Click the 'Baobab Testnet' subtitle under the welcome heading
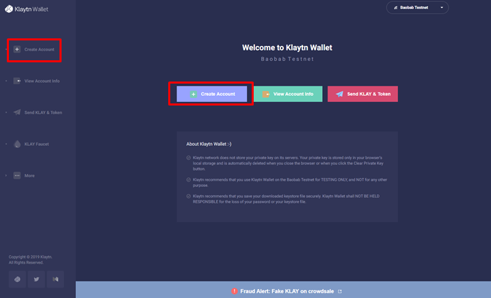Screen dimensions: 491x298 tap(287, 59)
